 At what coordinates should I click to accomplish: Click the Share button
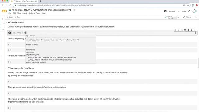point(182,11)
